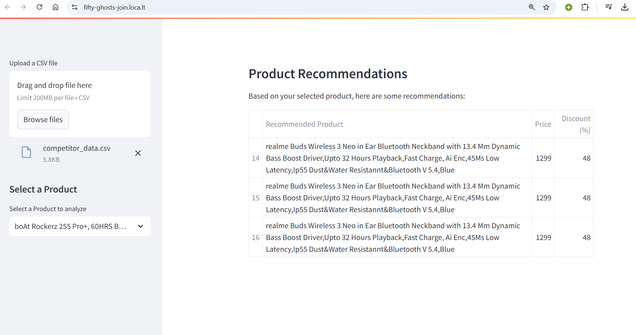Expand the Select a Product dropdown

(x=80, y=226)
